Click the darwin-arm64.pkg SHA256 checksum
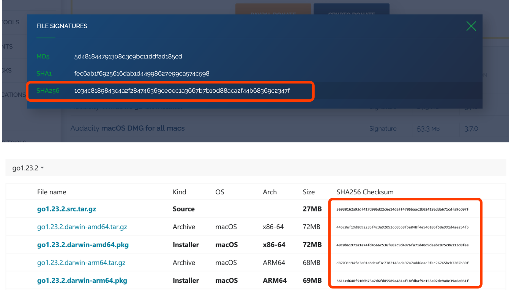Viewport: 511px width, 290px height. 402,281
